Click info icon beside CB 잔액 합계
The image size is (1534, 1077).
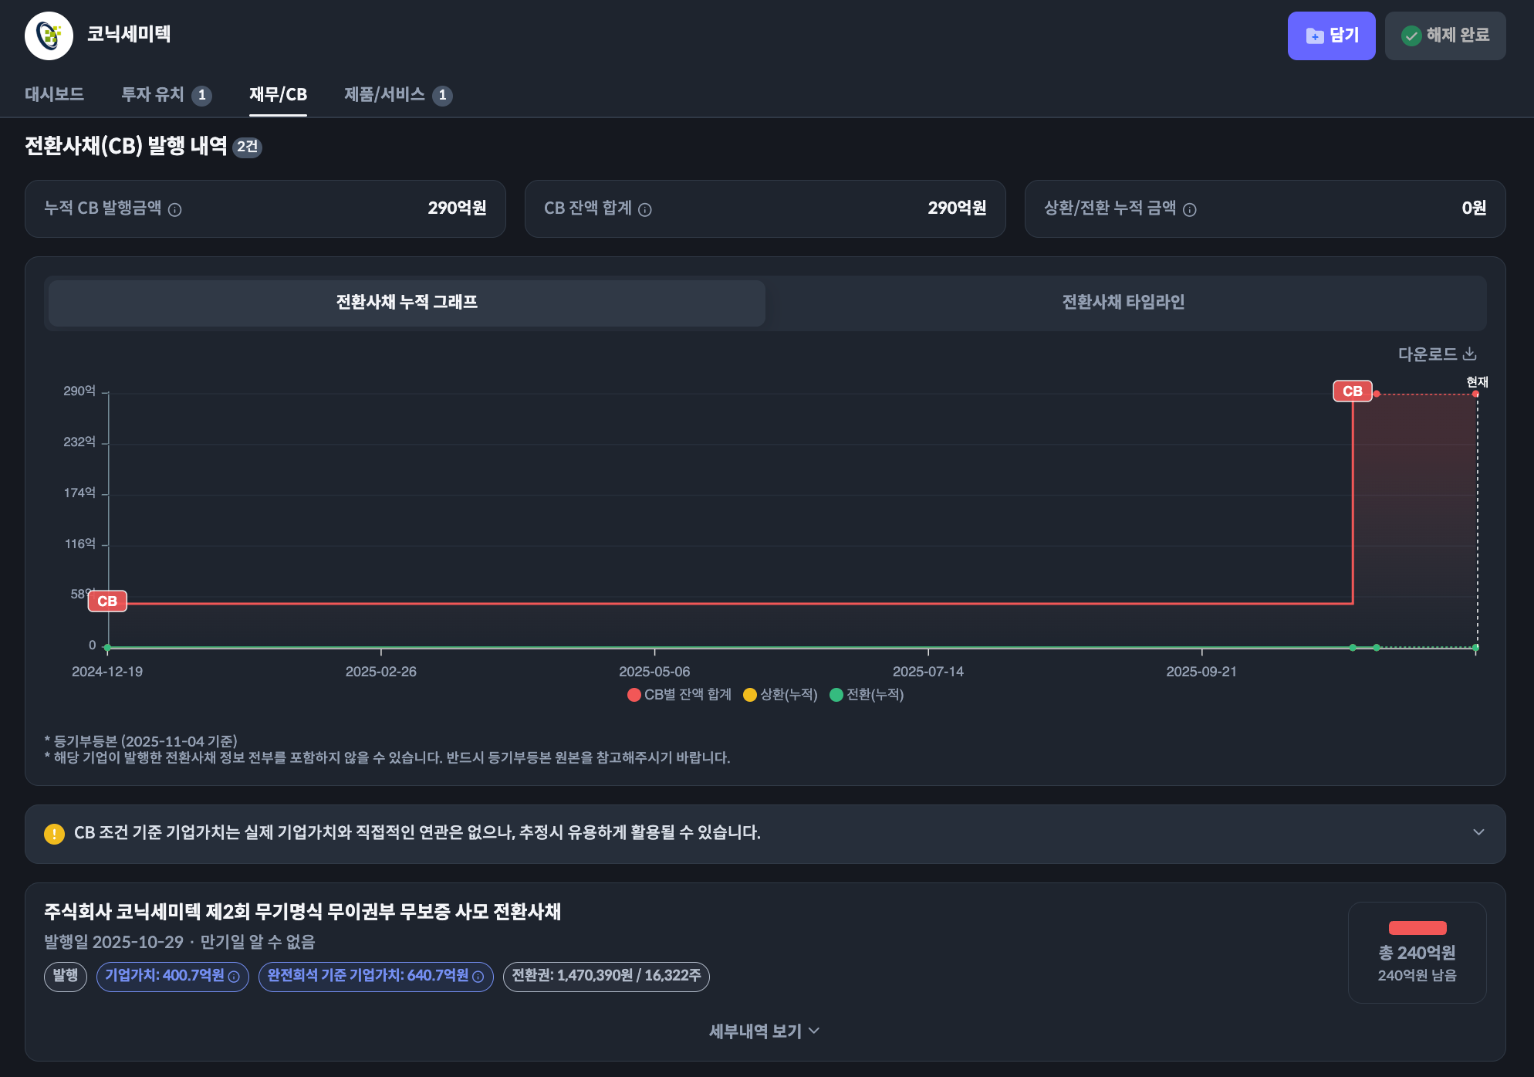[645, 210]
